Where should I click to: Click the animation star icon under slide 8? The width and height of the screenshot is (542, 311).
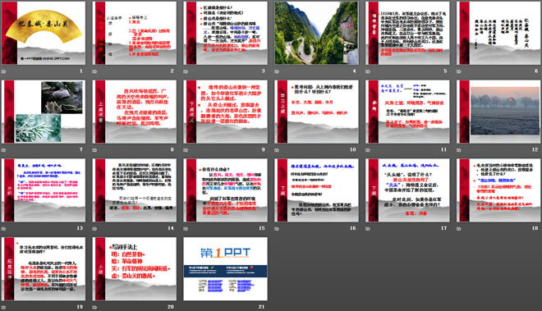[94, 150]
